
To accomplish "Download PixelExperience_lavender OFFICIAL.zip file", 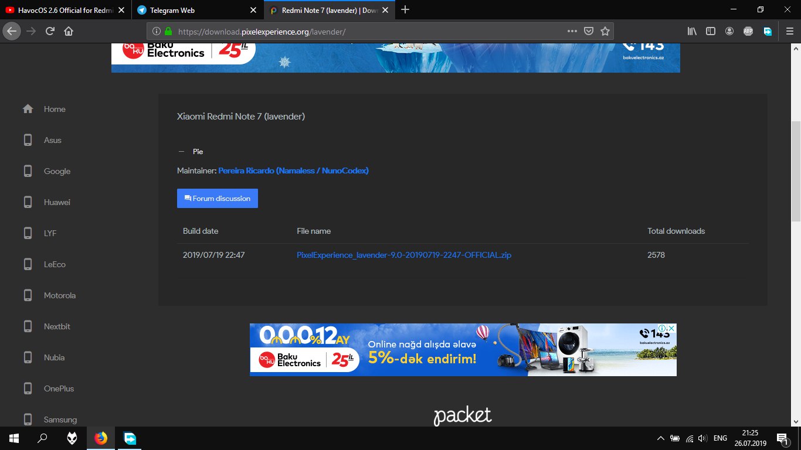I will 404,255.
